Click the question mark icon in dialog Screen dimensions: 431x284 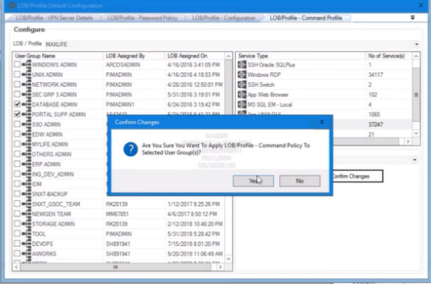pos(131,149)
